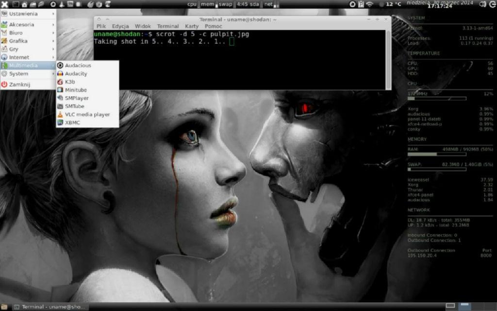
Task: Click the 12 °C weather readout
Action: click(x=393, y=4)
